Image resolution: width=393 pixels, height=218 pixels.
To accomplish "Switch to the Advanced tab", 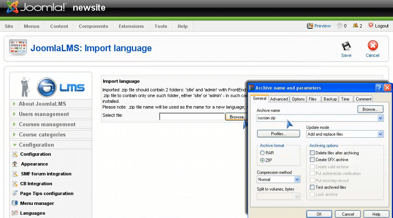I will tap(279, 99).
